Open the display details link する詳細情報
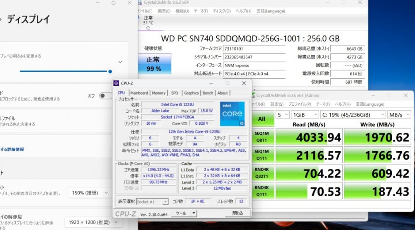415x230 pixels. (x=12, y=149)
